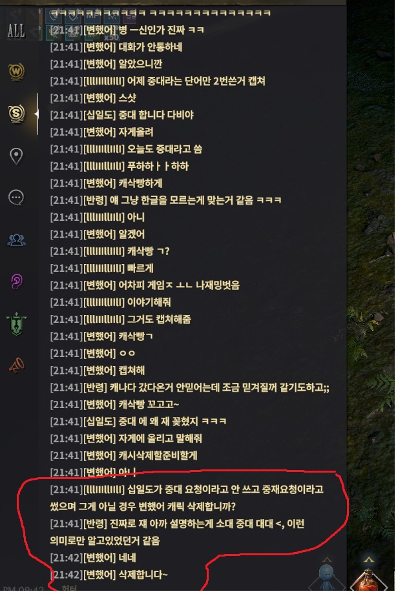The width and height of the screenshot is (398, 594).
Task: Click the red potion item slot
Action: click(368, 580)
